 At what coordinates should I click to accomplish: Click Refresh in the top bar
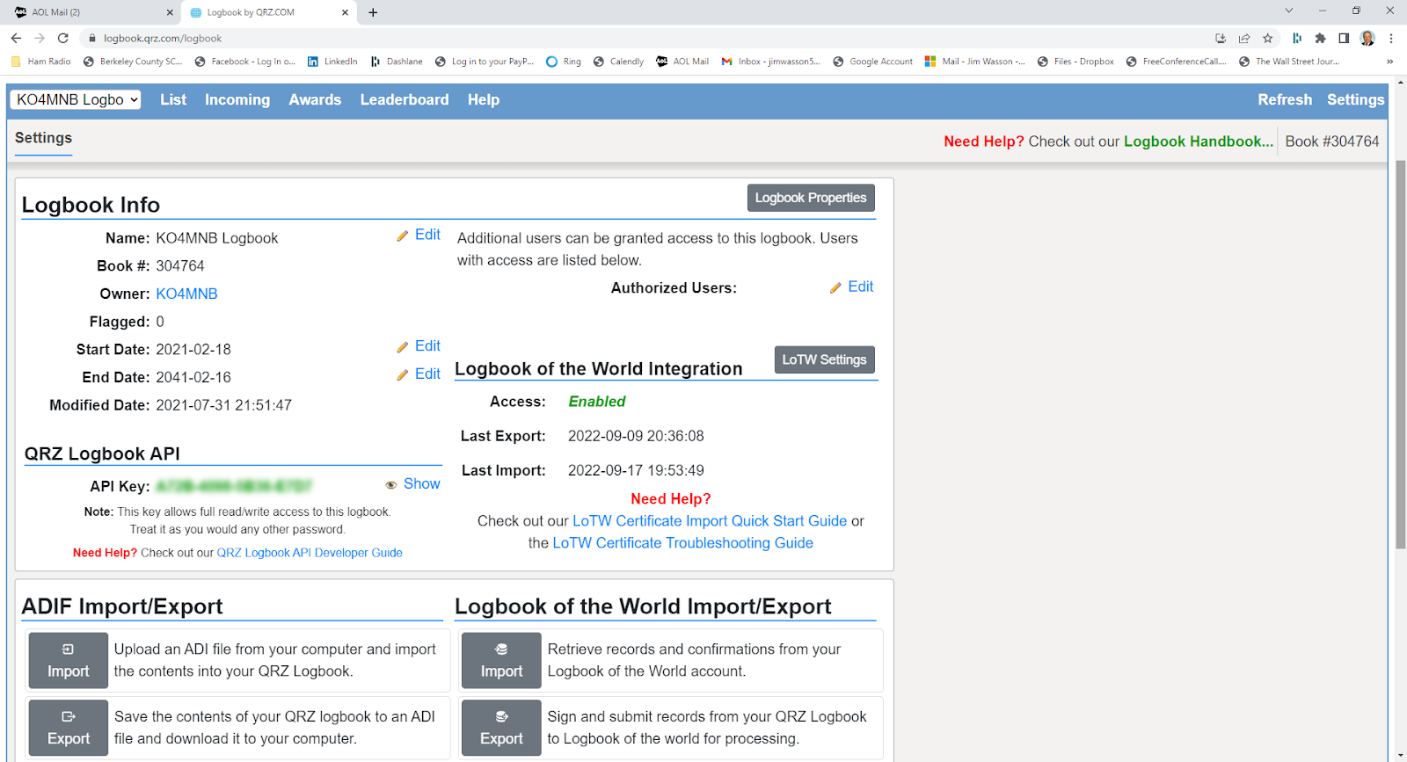point(1285,100)
